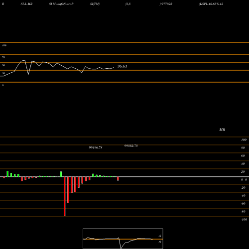Click the MR axis label -60
This screenshot has height=249, width=249.
(x=243, y=204)
